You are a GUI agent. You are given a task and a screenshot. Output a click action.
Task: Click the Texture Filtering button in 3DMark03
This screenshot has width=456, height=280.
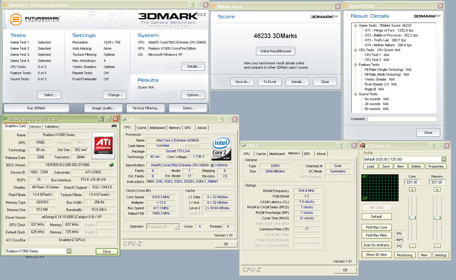coord(146,108)
